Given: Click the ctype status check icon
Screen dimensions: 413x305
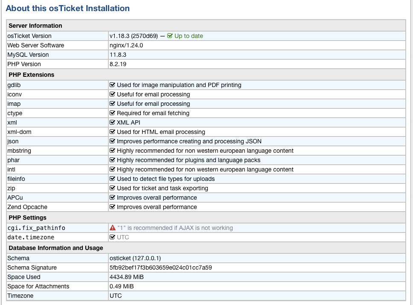Looking at the screenshot, I should point(113,113).
